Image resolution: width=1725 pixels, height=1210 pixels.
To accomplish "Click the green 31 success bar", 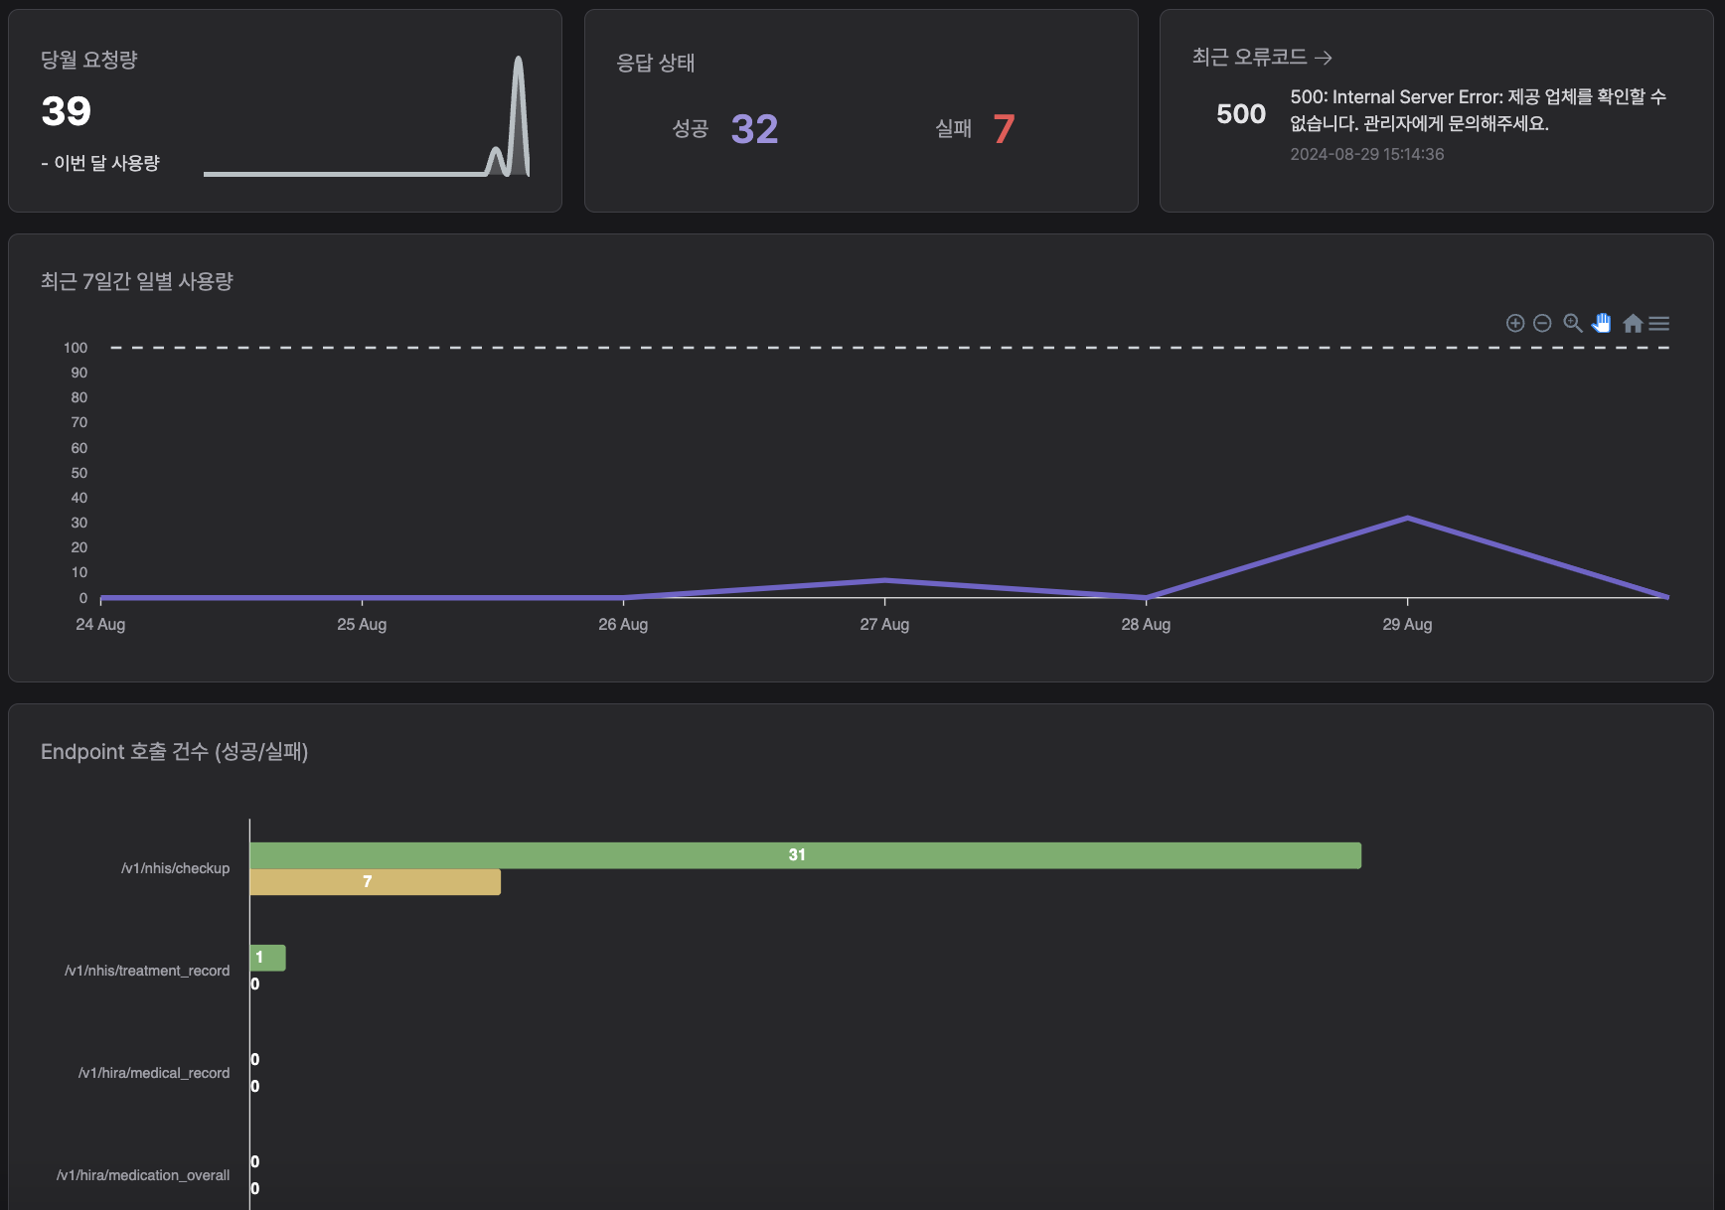I will (x=805, y=855).
